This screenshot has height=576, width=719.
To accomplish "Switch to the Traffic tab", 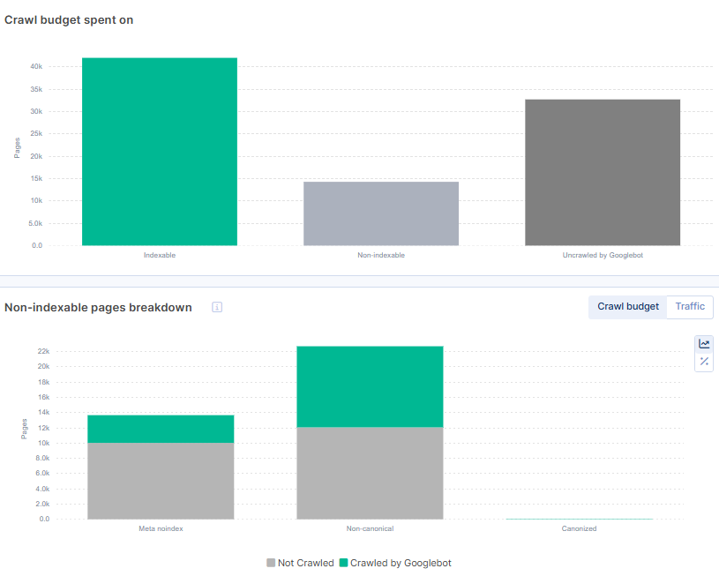I will coord(690,307).
